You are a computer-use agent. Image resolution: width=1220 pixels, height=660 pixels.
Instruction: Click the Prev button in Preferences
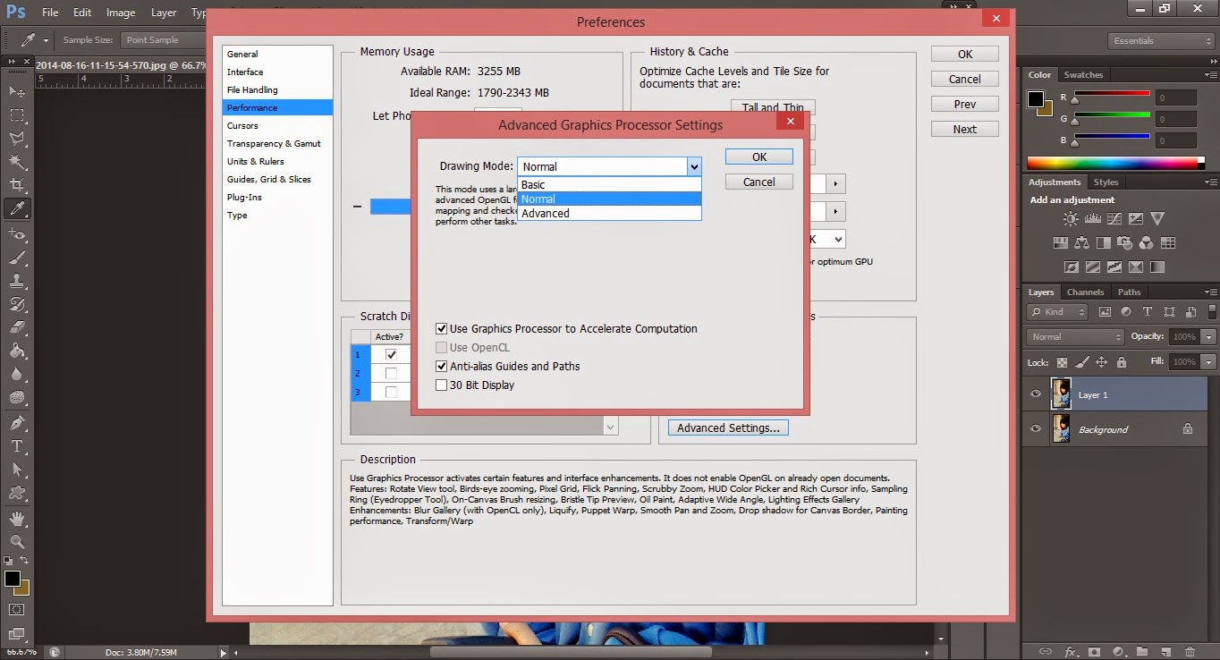(x=965, y=105)
